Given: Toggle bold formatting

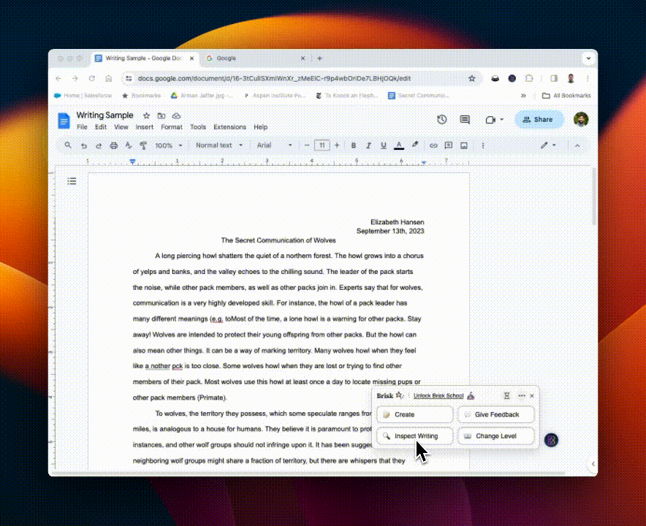Looking at the screenshot, I should [x=354, y=145].
